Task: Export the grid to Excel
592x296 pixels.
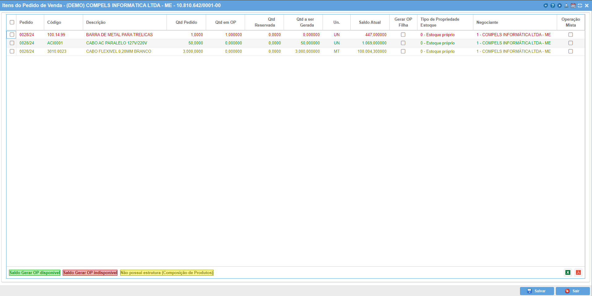Action: [x=568, y=273]
